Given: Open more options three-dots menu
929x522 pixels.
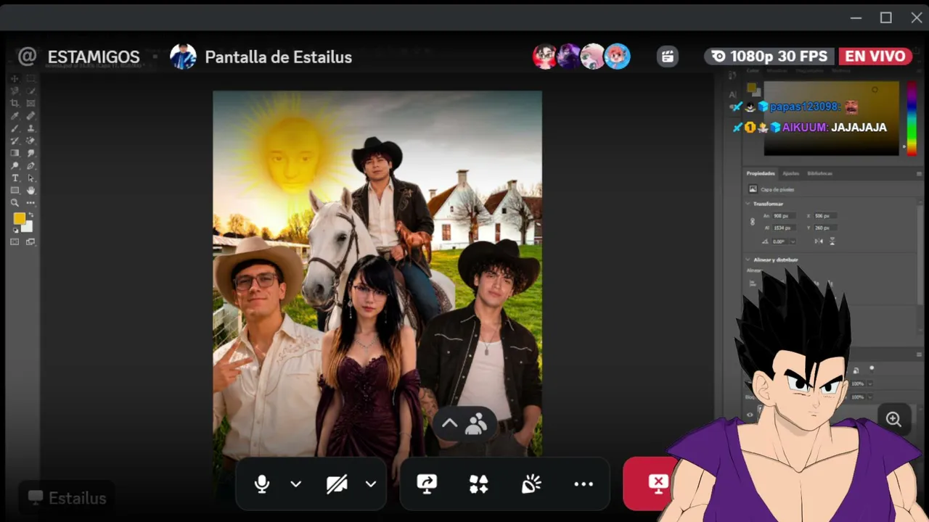Looking at the screenshot, I should click(x=584, y=484).
